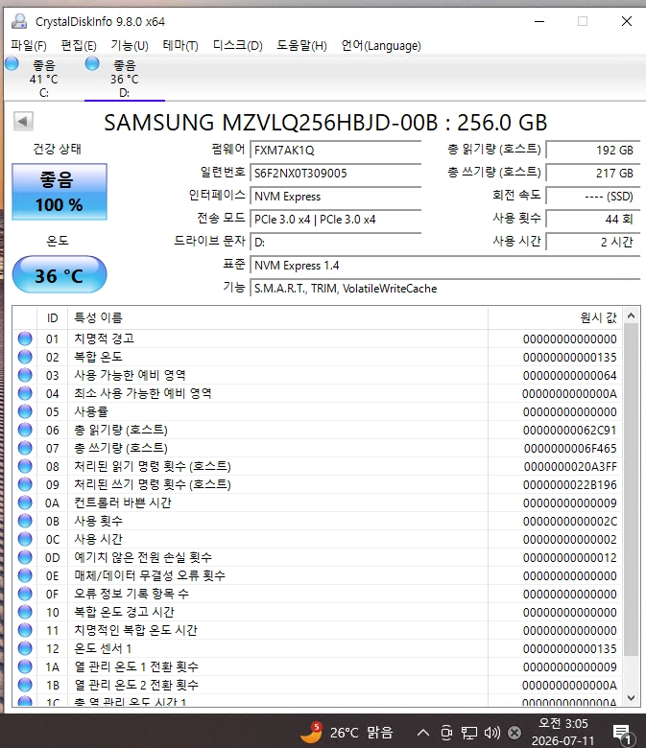Image resolution: width=646 pixels, height=748 pixels.
Task: Click status icon for 0D 예기치 않은 전원 손실 횟수
Action: click(x=25, y=557)
